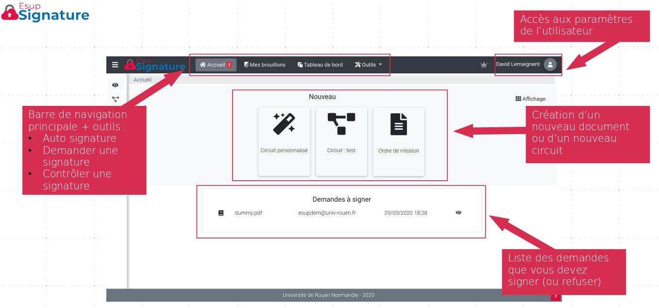Open the Tableau de bord page
659x308 pixels.
pos(320,65)
